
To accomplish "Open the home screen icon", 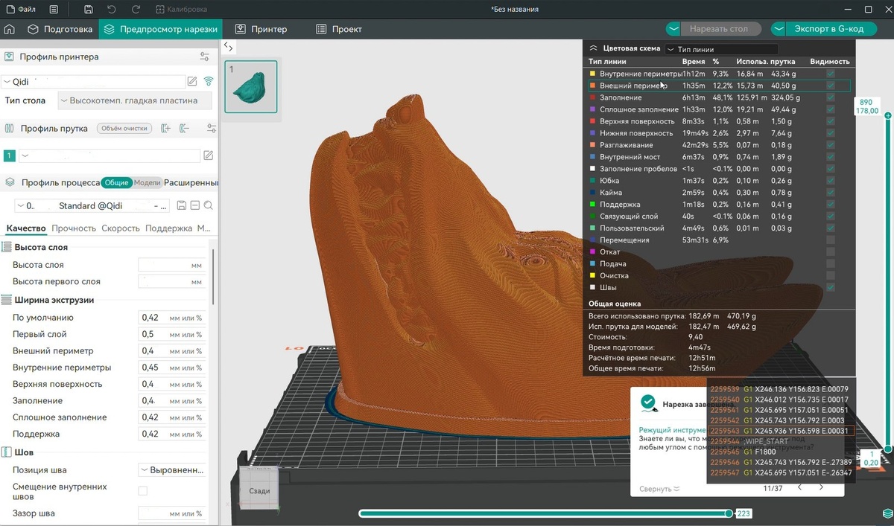I will 9,30.
